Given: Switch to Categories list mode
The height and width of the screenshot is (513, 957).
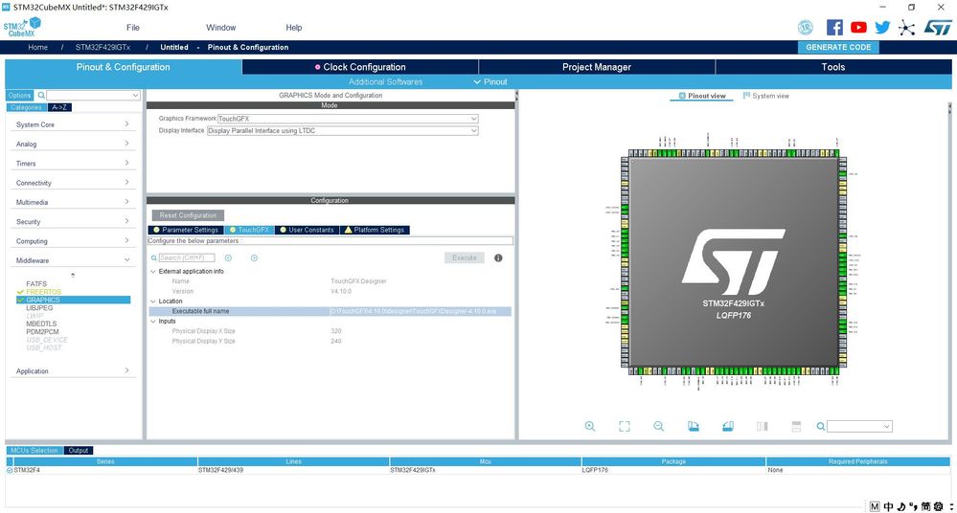Looking at the screenshot, I should (x=26, y=107).
